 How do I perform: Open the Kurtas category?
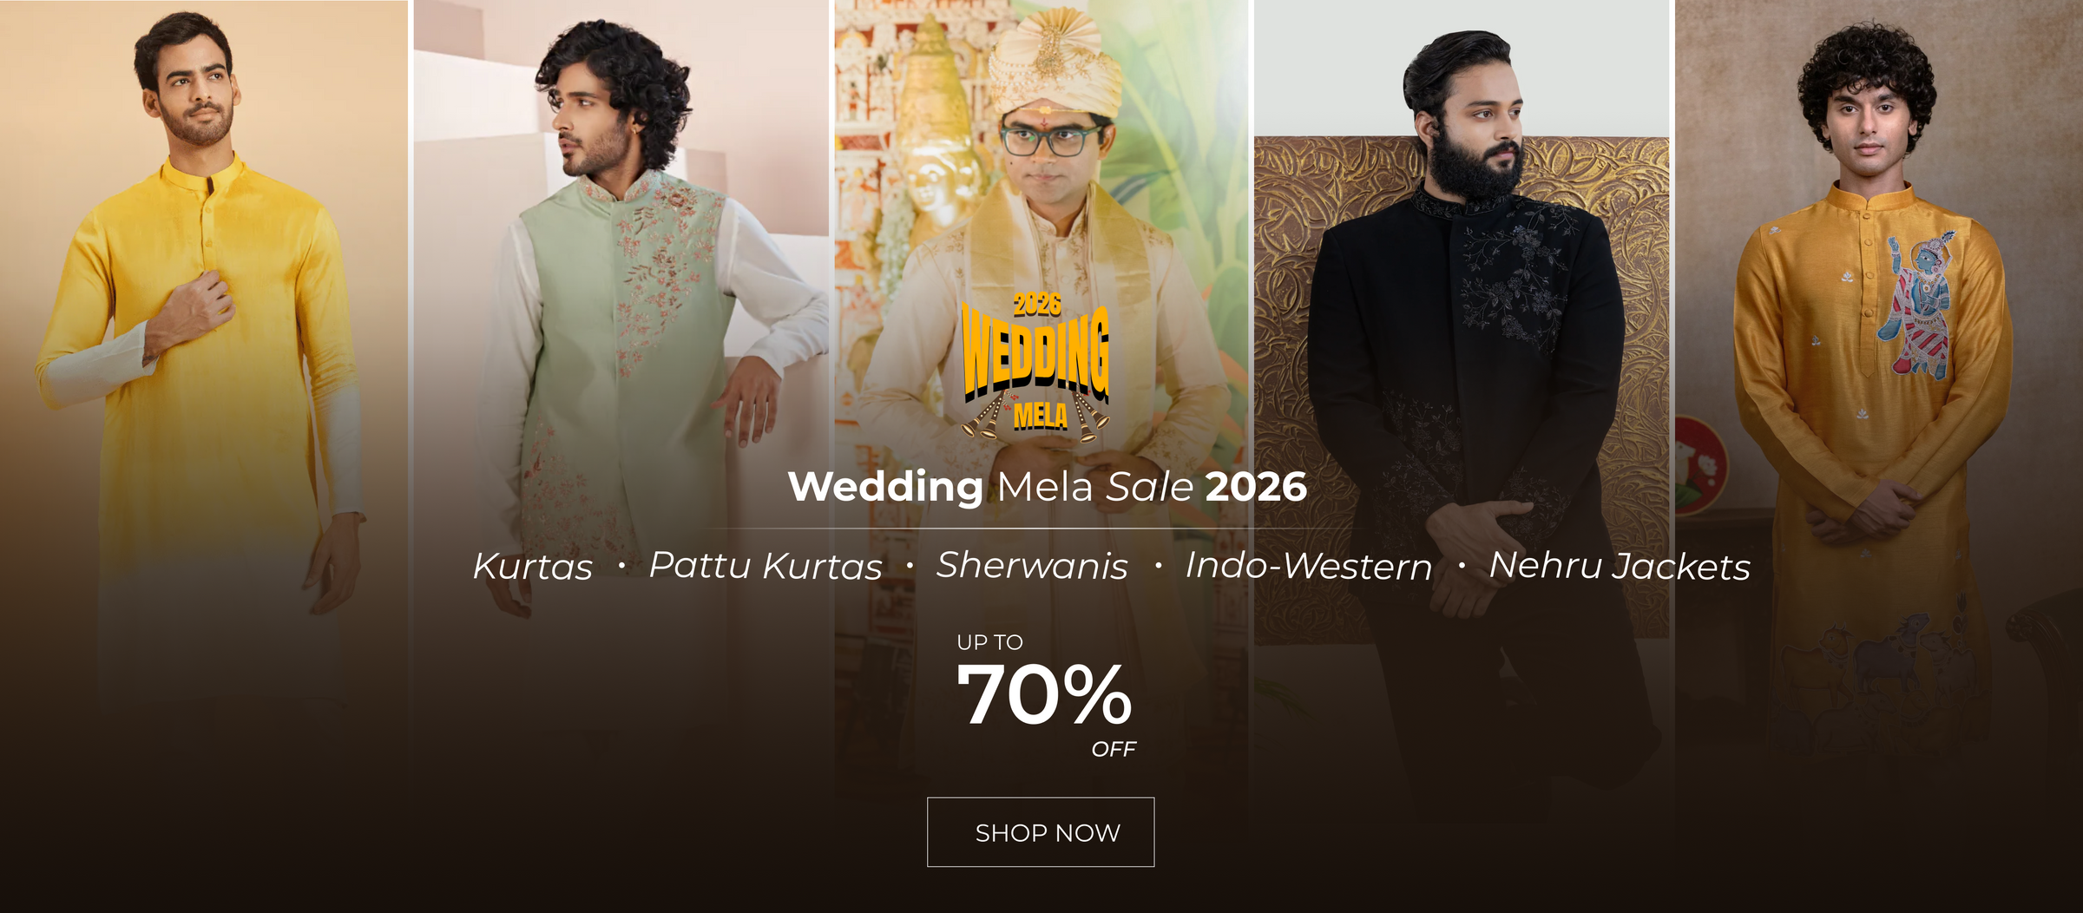click(533, 566)
